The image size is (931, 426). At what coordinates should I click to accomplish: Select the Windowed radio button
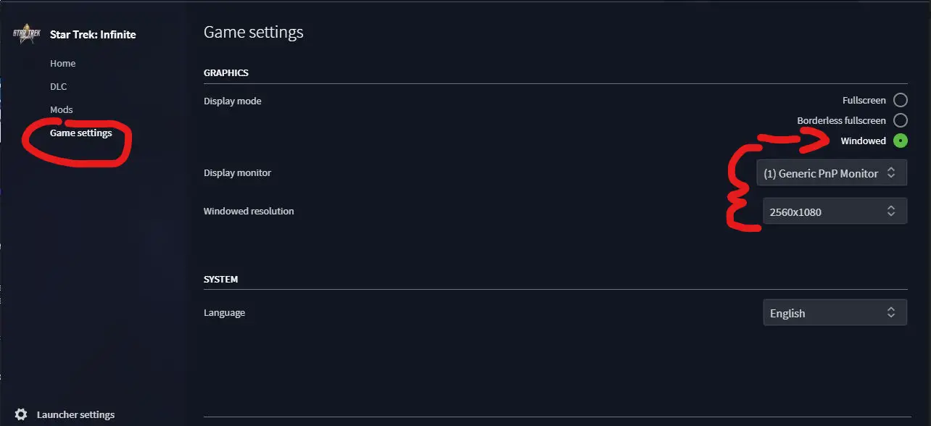(x=901, y=141)
